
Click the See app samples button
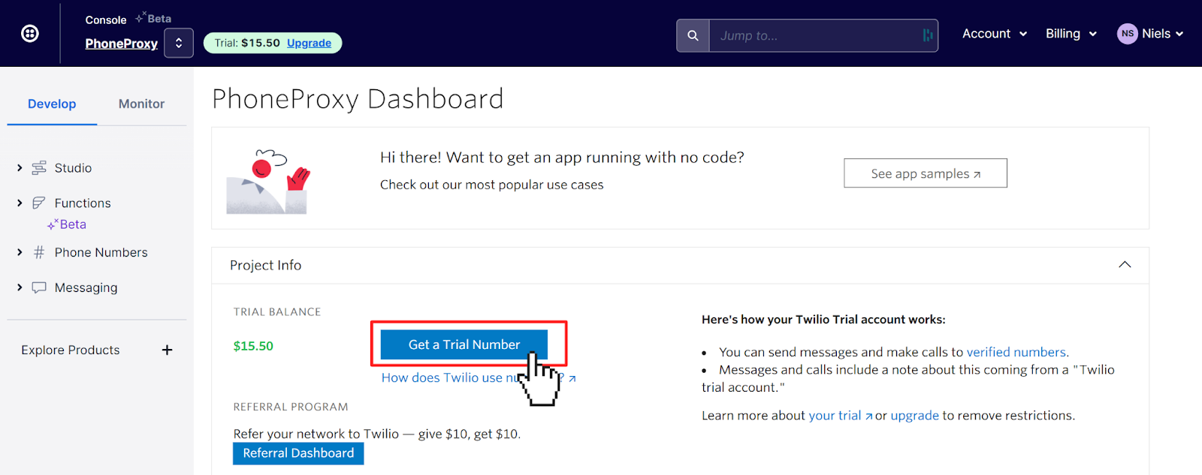(x=926, y=173)
